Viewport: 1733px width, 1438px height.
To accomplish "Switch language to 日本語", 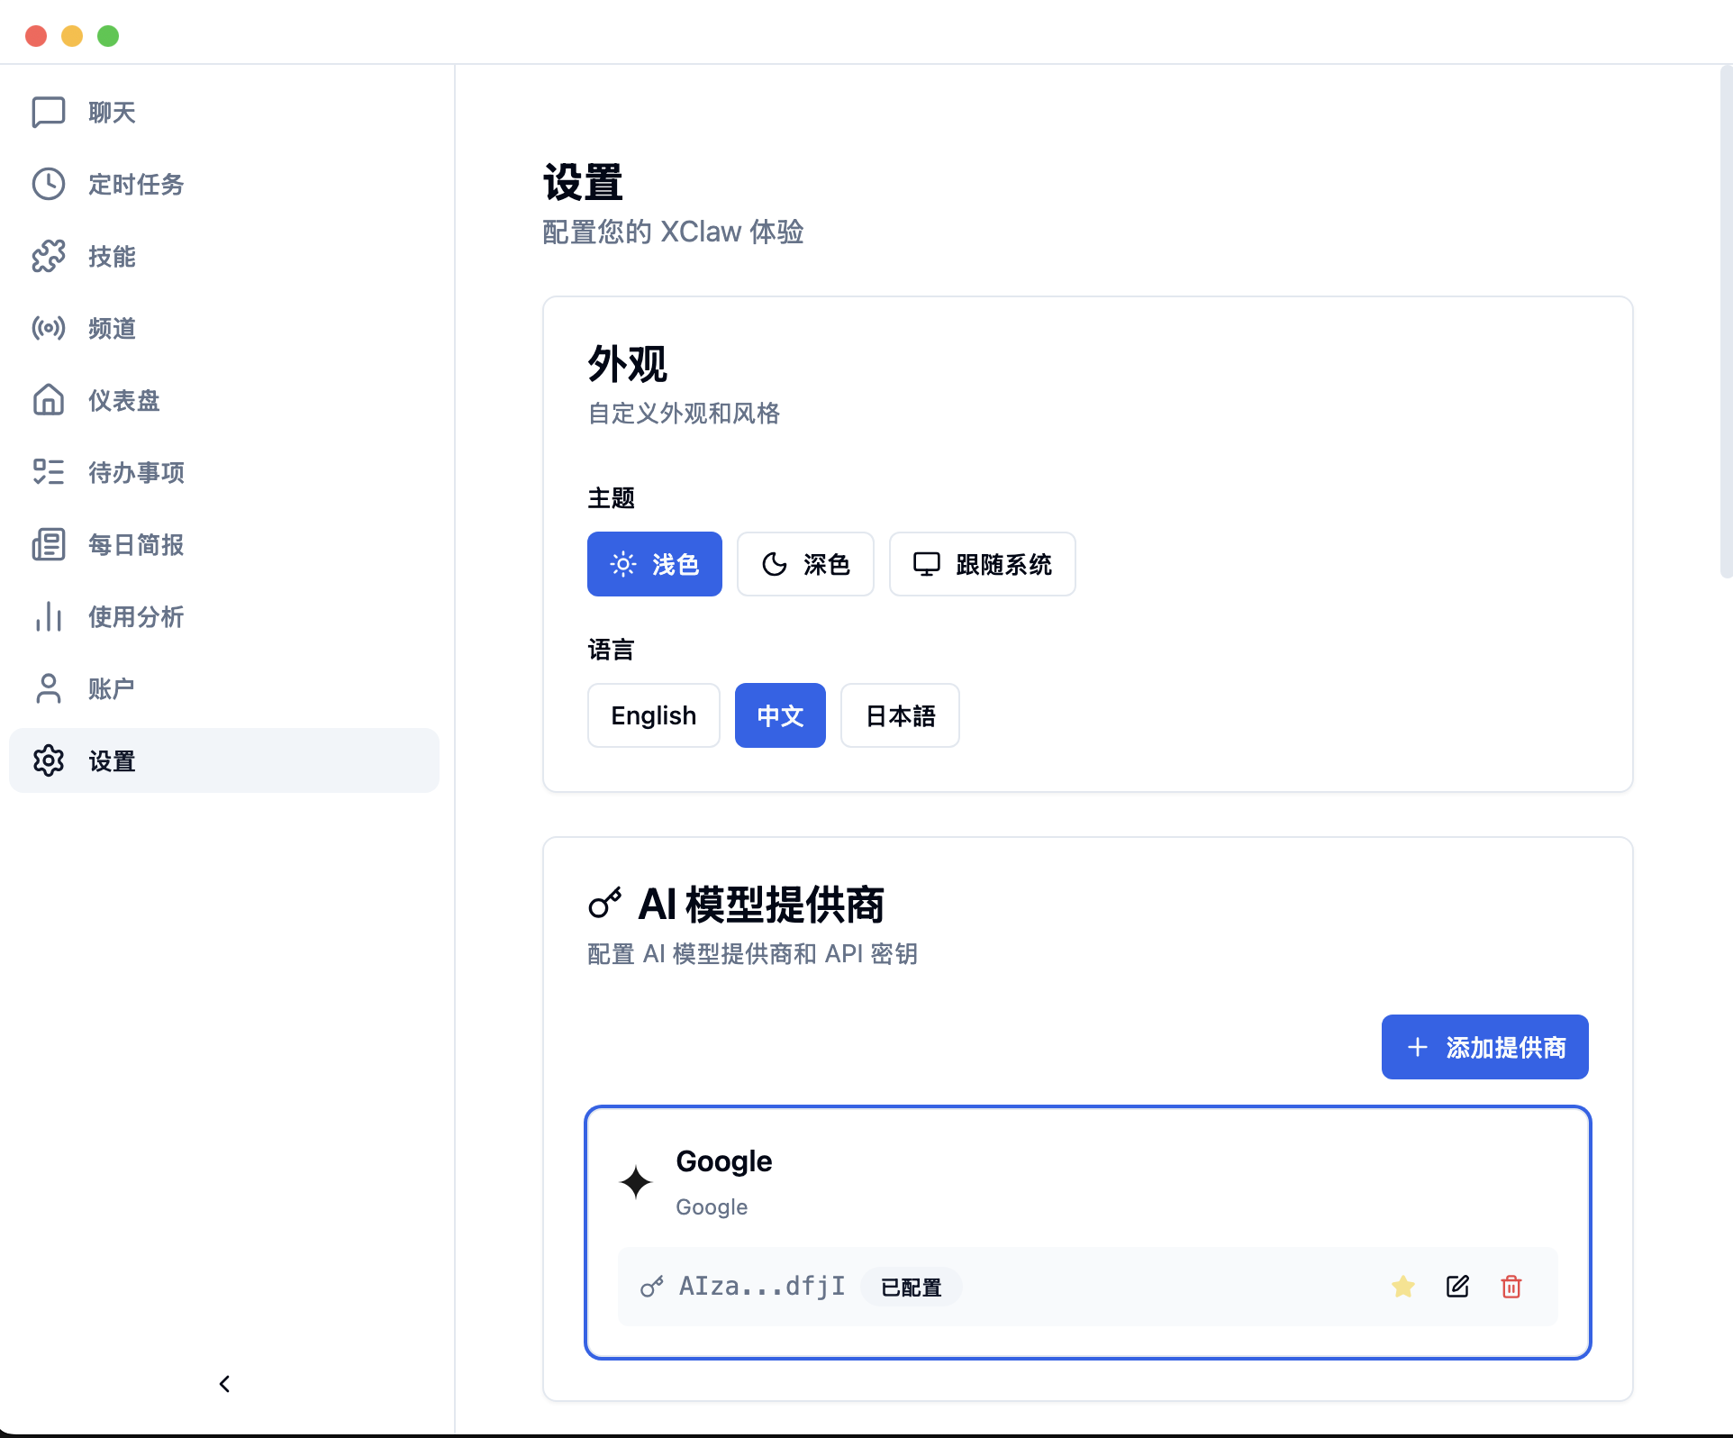I will pyautogui.click(x=899, y=714).
